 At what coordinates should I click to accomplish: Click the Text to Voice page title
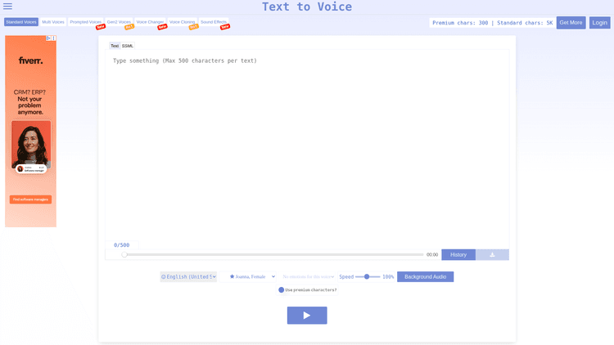[307, 7]
